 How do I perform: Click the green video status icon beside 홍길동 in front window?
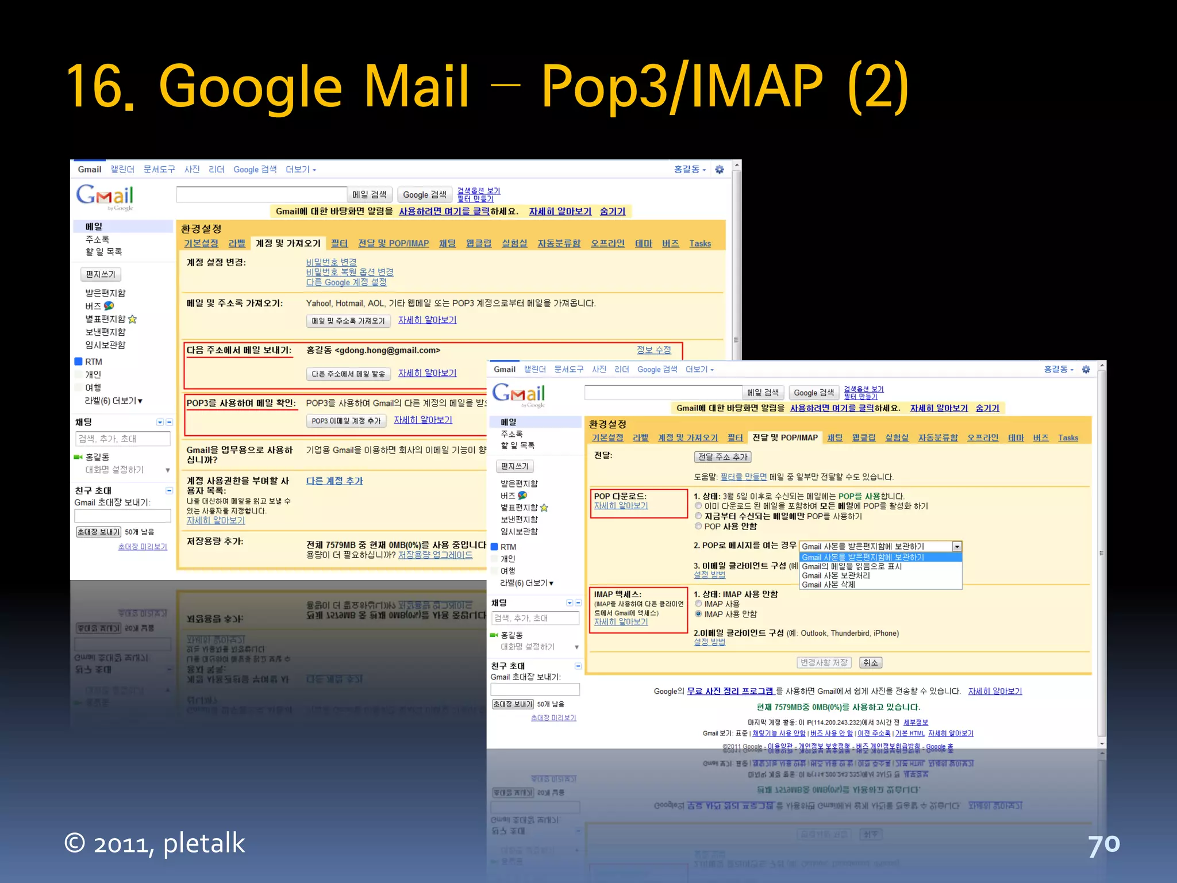494,635
